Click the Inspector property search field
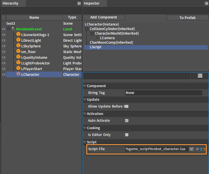Screen dimensions: 209x174 (137, 76)
